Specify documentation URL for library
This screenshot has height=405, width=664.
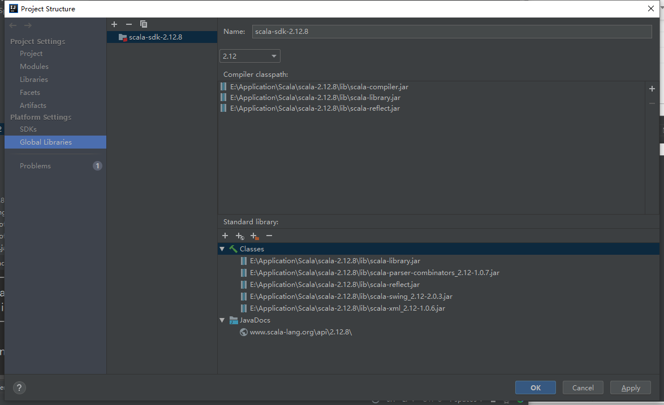pyautogui.click(x=240, y=236)
